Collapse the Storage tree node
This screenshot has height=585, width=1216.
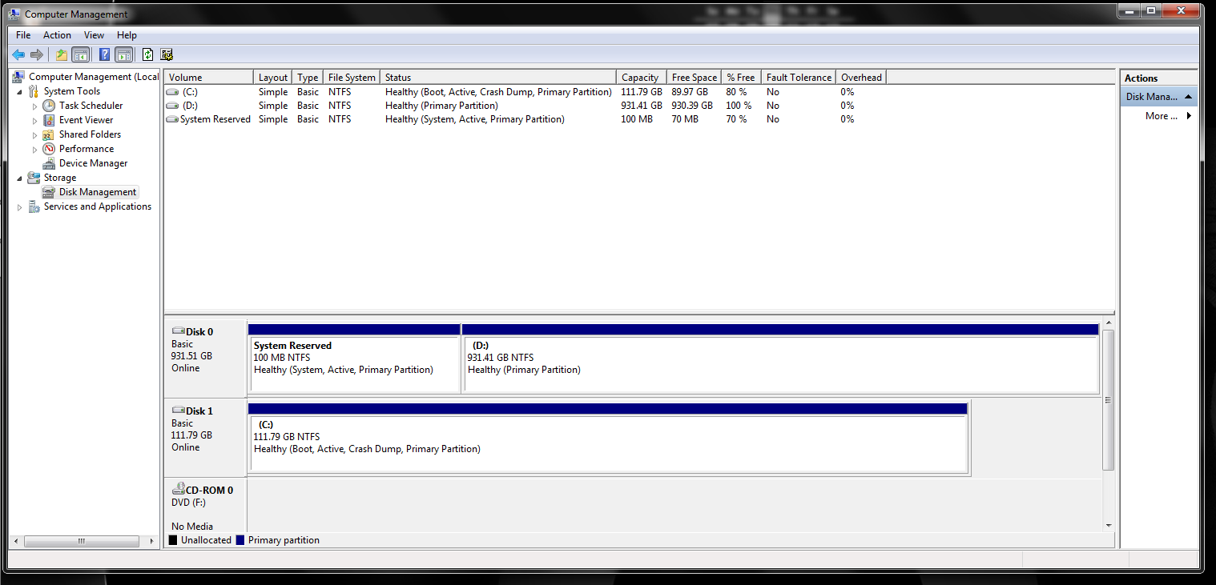[x=20, y=178]
